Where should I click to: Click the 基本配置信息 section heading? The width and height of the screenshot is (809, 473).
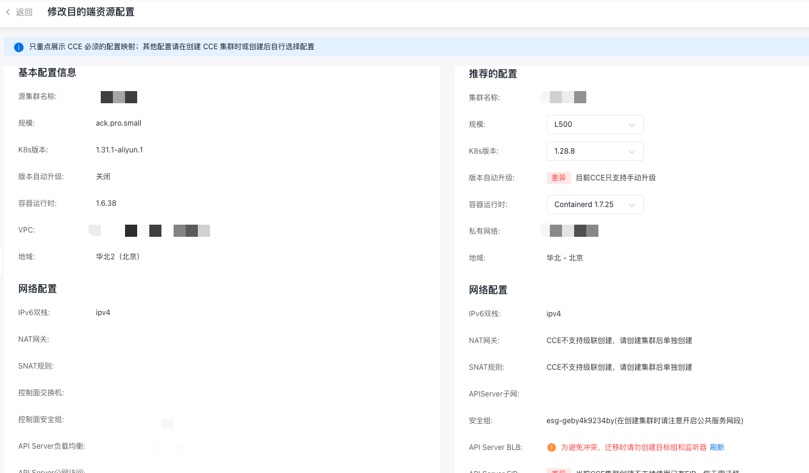[47, 73]
